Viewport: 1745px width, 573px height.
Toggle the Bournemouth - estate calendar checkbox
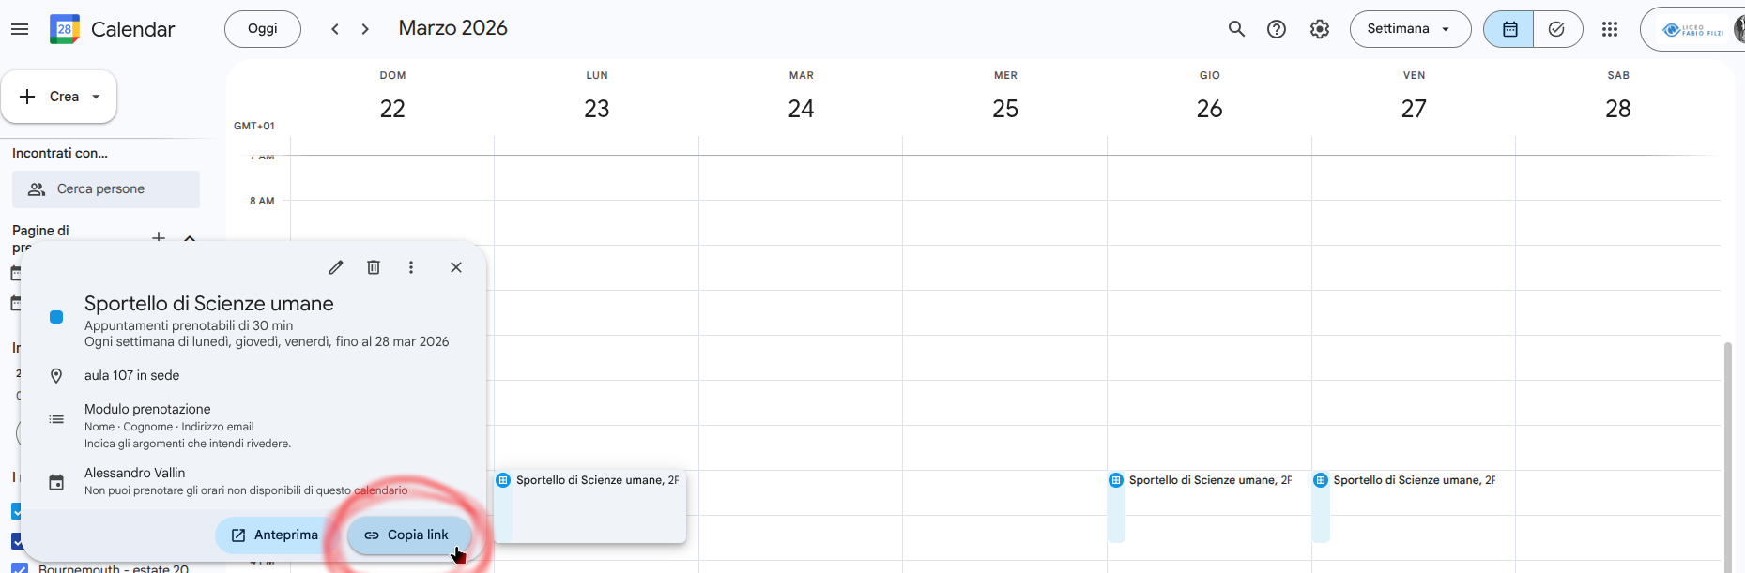(x=19, y=568)
